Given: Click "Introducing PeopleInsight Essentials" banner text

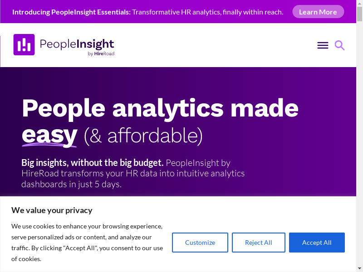Looking at the screenshot, I should 71,12.
